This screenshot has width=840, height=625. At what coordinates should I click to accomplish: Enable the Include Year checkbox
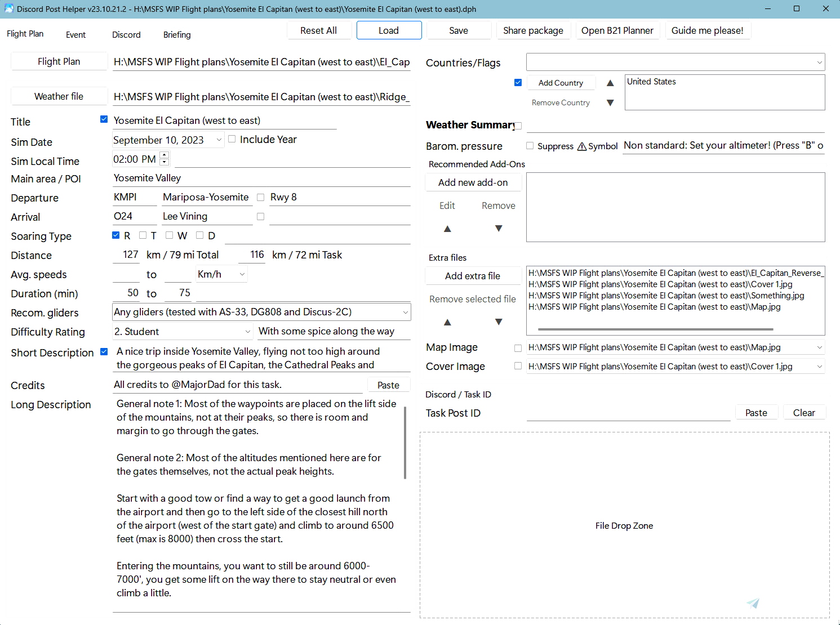(x=232, y=139)
